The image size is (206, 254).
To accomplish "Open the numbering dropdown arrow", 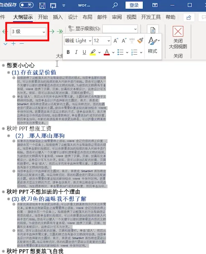I will (141, 52).
